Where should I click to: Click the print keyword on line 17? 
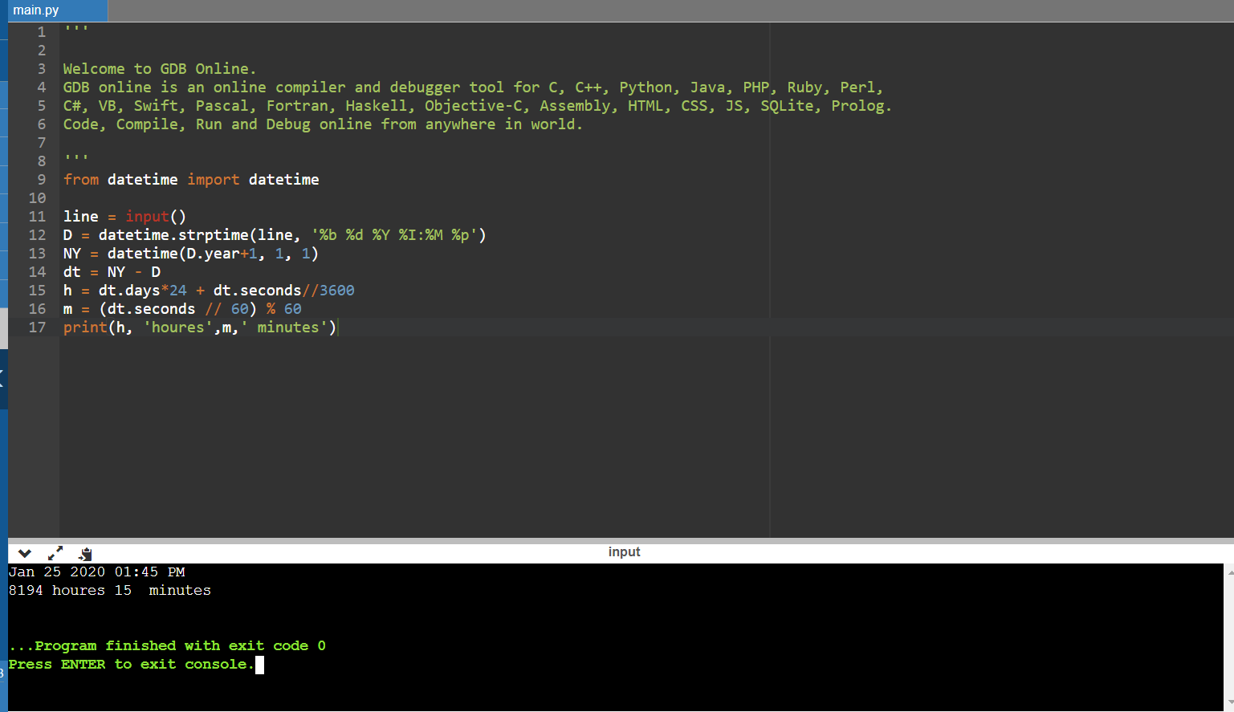[x=84, y=328]
